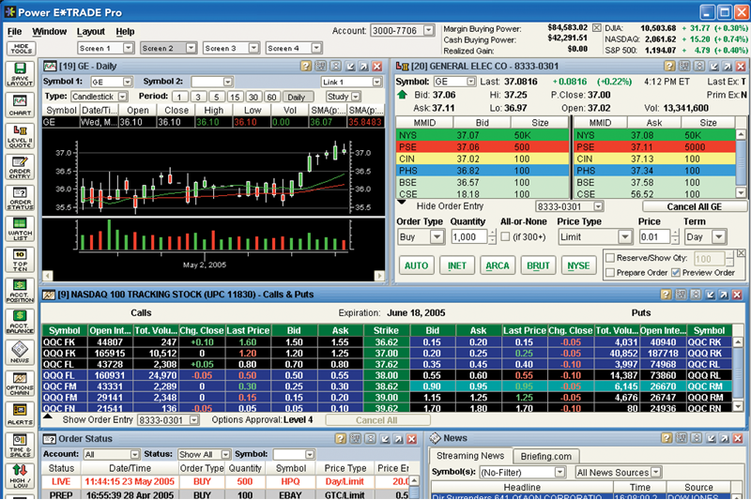Select chart period 5
This screenshot has height=500, width=751.
[217, 97]
